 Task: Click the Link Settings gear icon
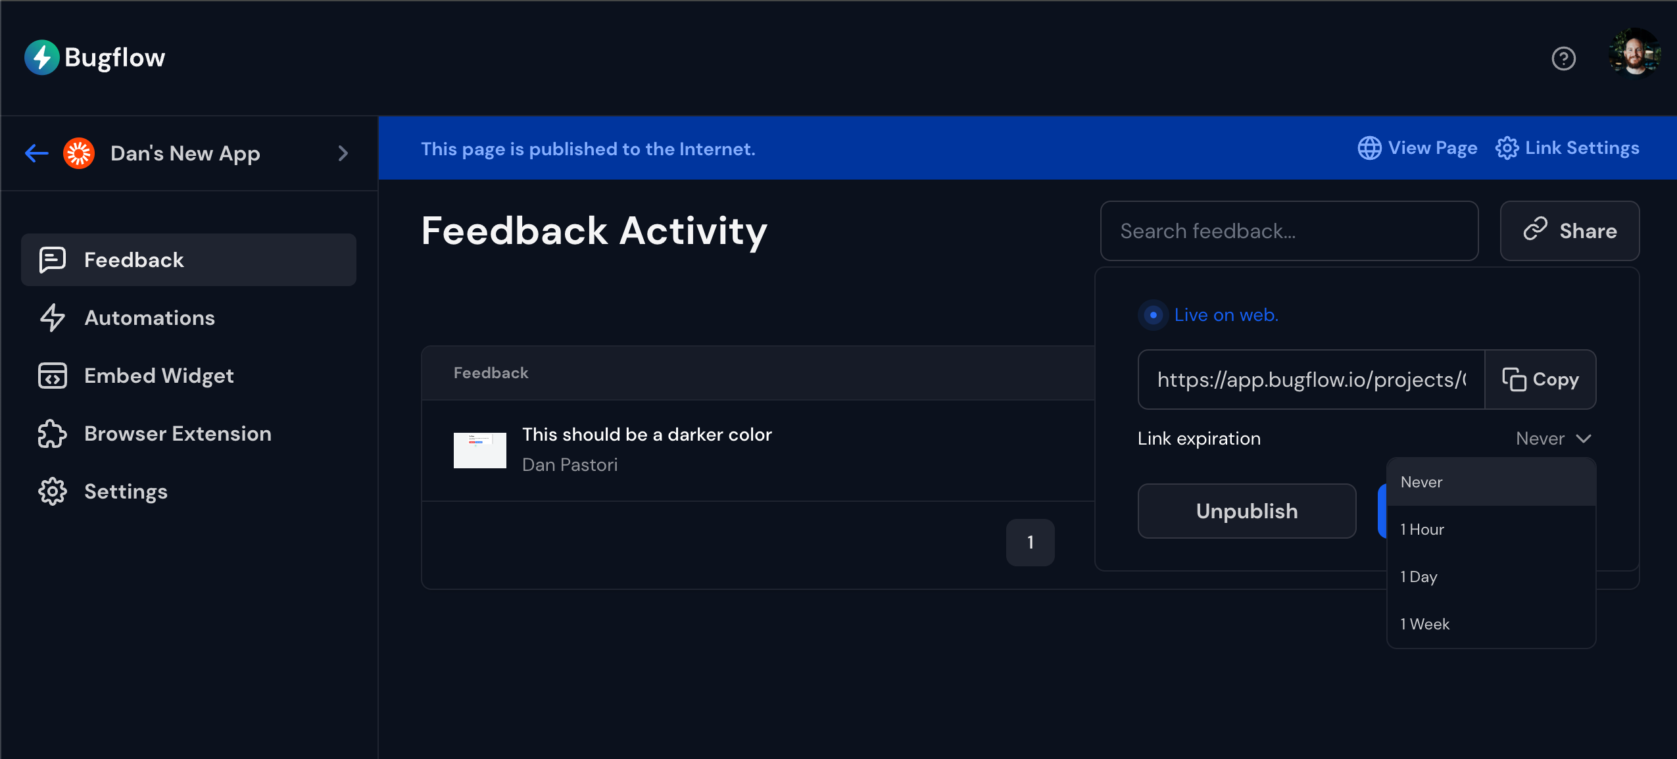[x=1507, y=148]
